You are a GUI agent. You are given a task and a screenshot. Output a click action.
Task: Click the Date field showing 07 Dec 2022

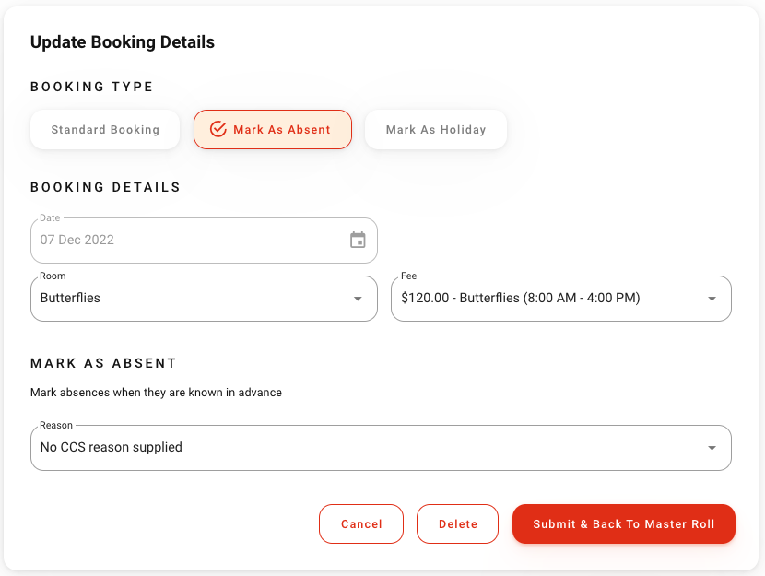pos(184,241)
